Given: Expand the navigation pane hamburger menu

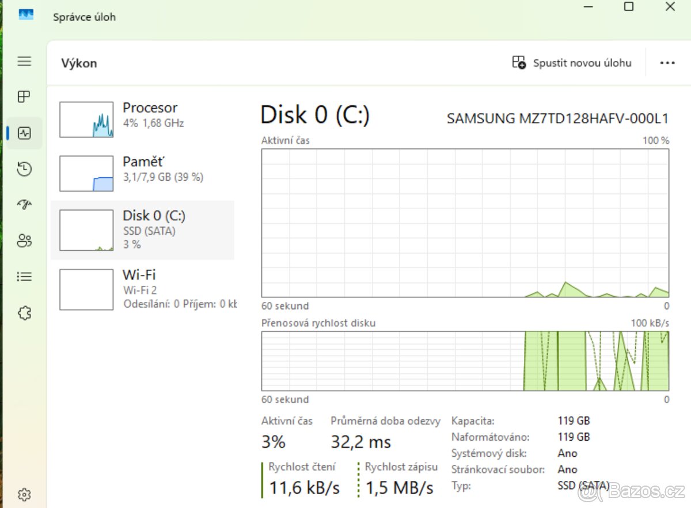Looking at the screenshot, I should coord(24,61).
